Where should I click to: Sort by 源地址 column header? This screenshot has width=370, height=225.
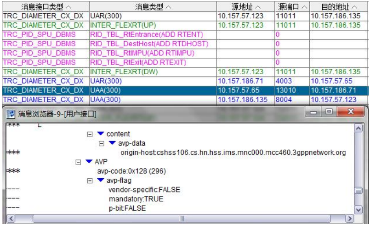click(245, 6)
